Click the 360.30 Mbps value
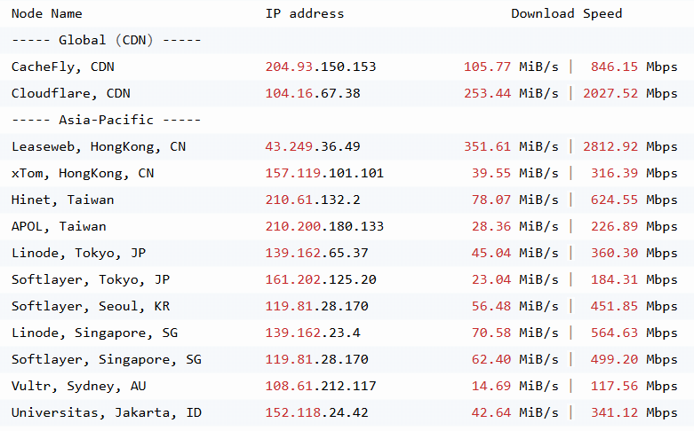 [x=634, y=253]
